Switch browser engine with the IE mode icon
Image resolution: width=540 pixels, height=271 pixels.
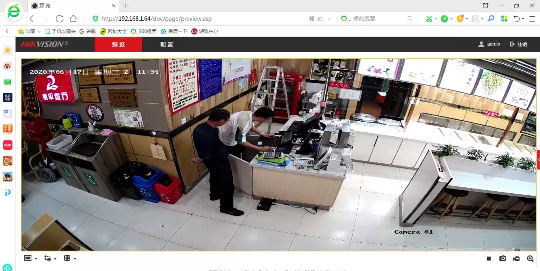[x=320, y=19]
